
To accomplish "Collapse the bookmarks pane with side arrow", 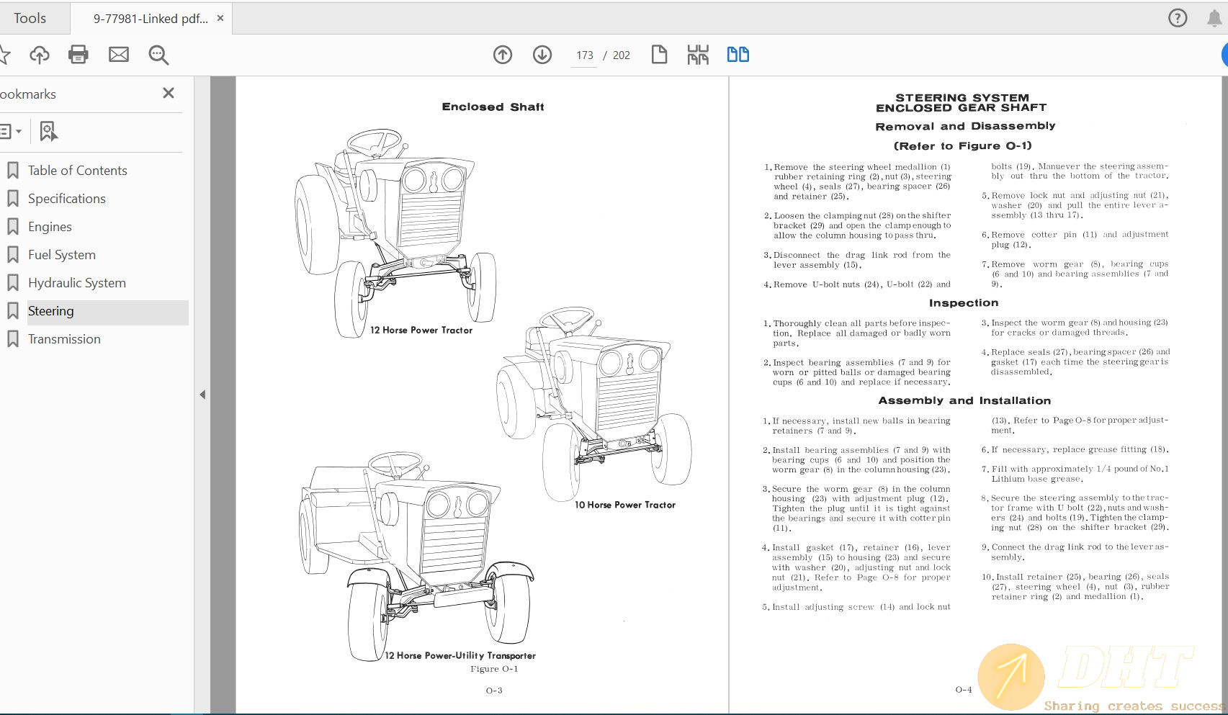I will coord(202,395).
